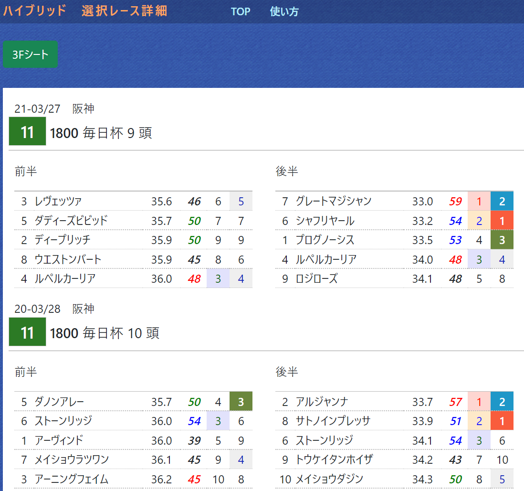Viewport: 524px width, 491px height.
Task: Click the 後半 heading of the 2020 race
Action: point(287,372)
